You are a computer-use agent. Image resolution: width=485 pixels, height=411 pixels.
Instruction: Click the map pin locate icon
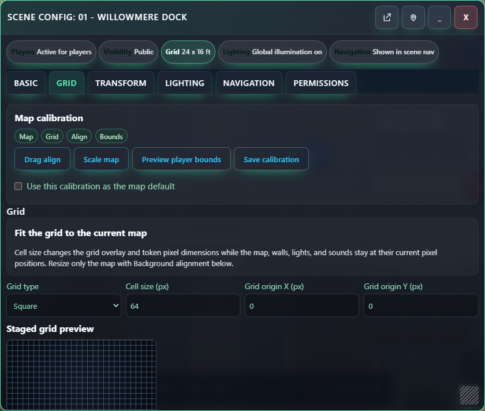click(413, 17)
